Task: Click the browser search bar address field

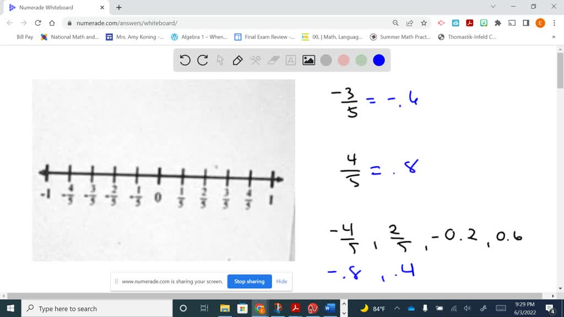Action: point(220,23)
